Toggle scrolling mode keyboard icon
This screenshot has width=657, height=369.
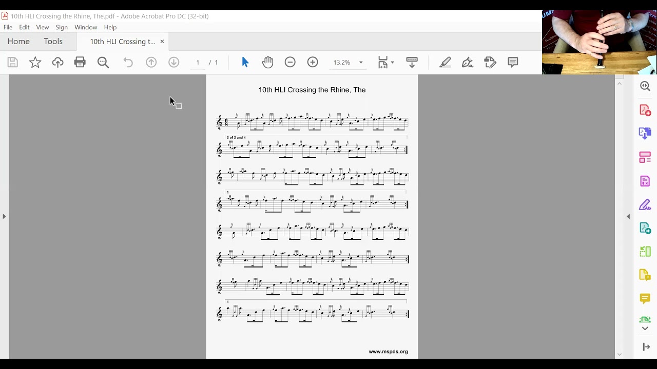pyautogui.click(x=412, y=62)
